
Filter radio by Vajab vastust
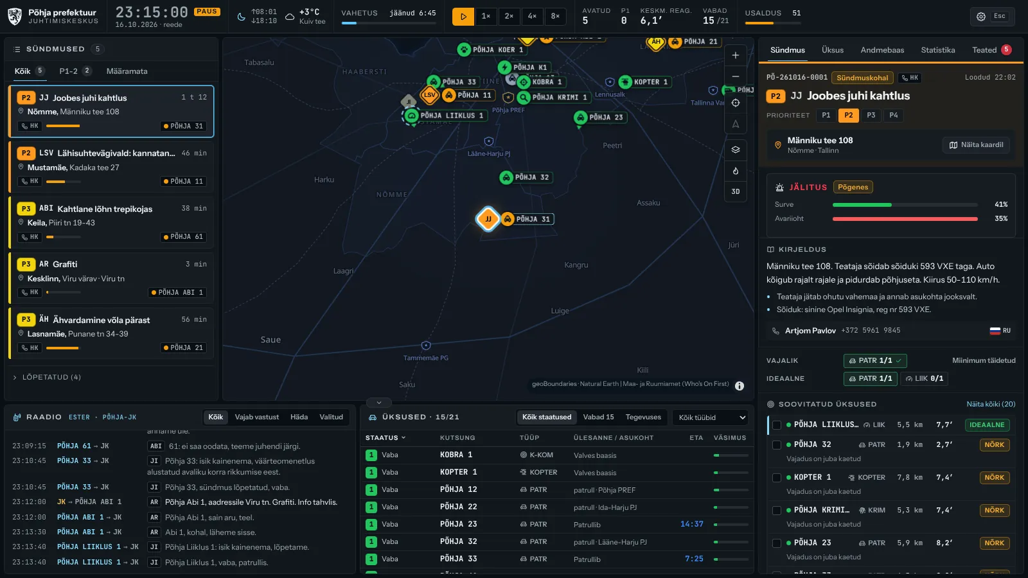pyautogui.click(x=257, y=417)
